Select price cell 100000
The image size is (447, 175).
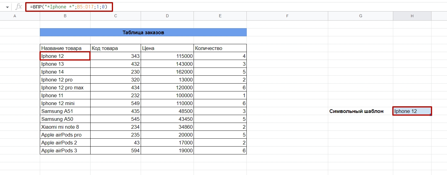click(167, 95)
